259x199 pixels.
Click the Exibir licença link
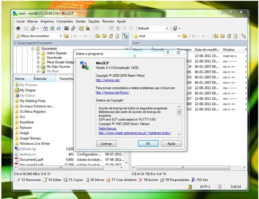(x=107, y=129)
